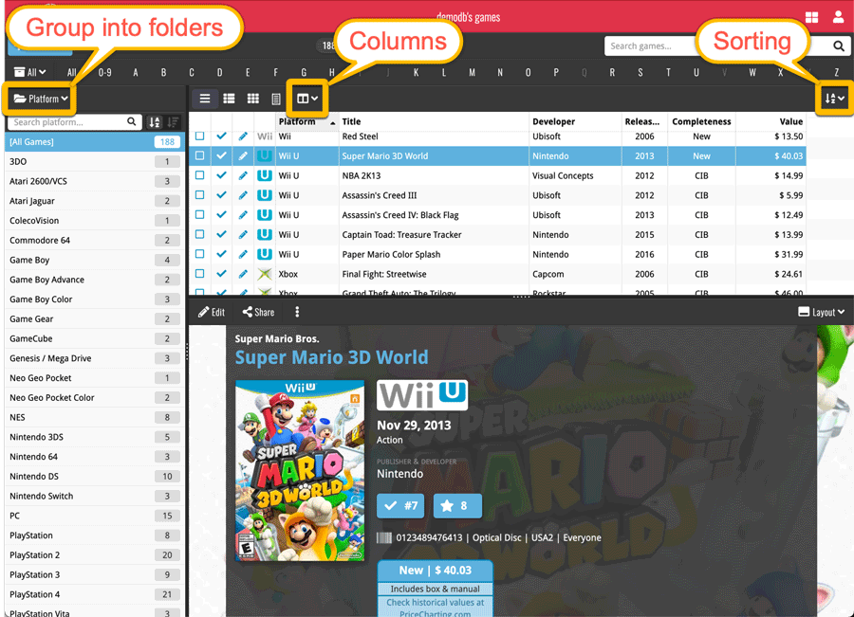Image resolution: width=854 pixels, height=617 pixels.
Task: Edit pencil icon for Assassin's Creed III
Action: pyautogui.click(x=243, y=195)
